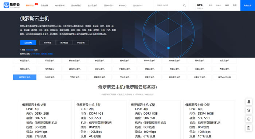255x139 pixels.
Task: Select the 韩国云主机 tab
Action: click(25, 61)
